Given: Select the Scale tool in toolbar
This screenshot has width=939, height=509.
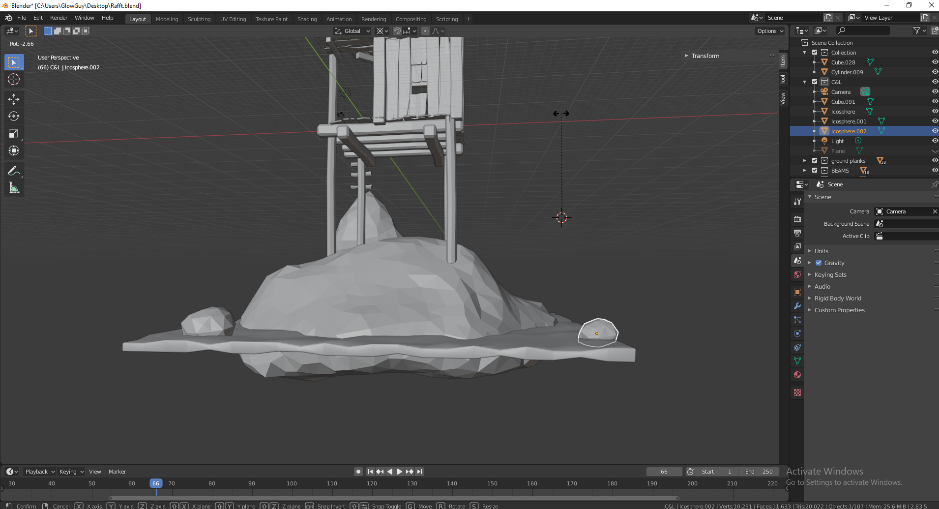Looking at the screenshot, I should click(x=14, y=134).
